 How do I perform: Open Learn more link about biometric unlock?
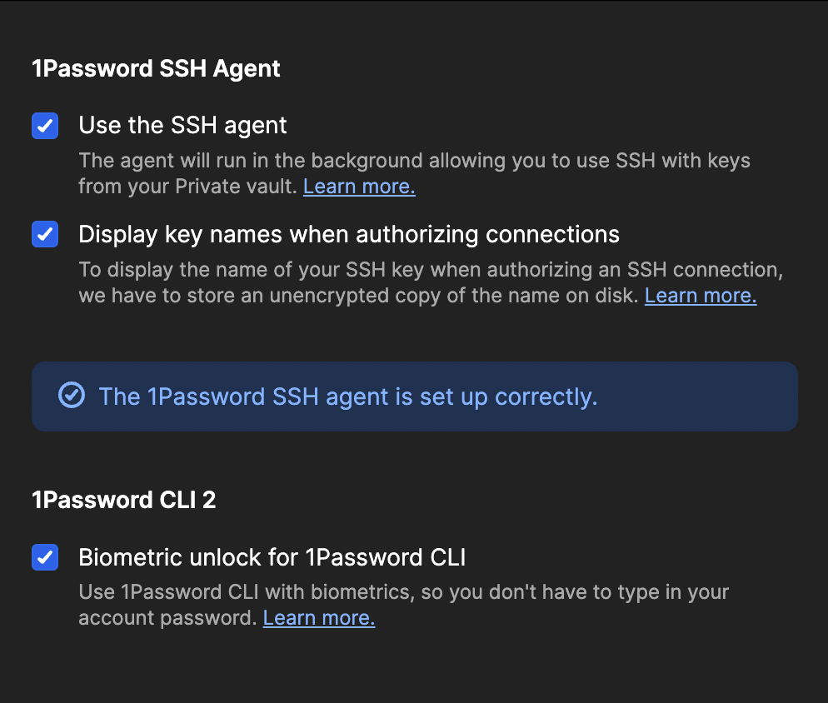tap(318, 618)
